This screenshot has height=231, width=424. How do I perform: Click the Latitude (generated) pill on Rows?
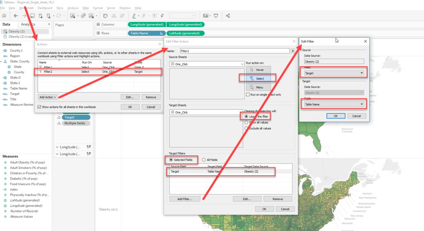coord(185,33)
